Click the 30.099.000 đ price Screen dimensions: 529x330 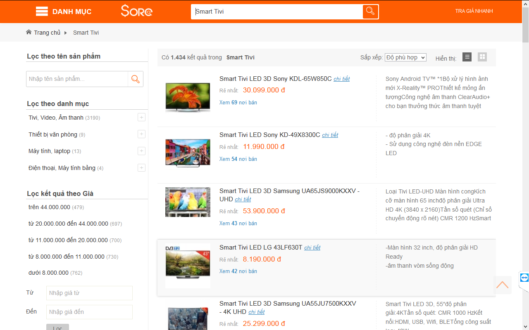pyautogui.click(x=264, y=90)
